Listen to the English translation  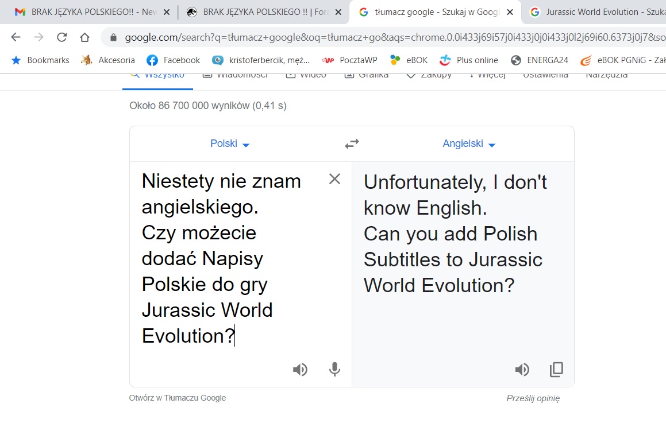522,370
